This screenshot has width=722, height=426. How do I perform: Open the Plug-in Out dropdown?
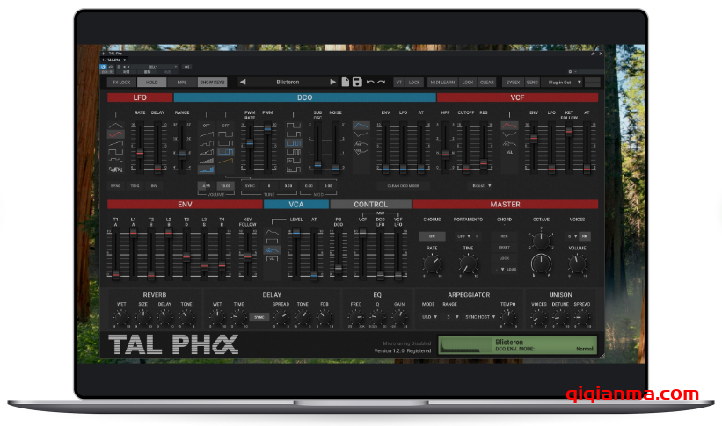click(564, 82)
